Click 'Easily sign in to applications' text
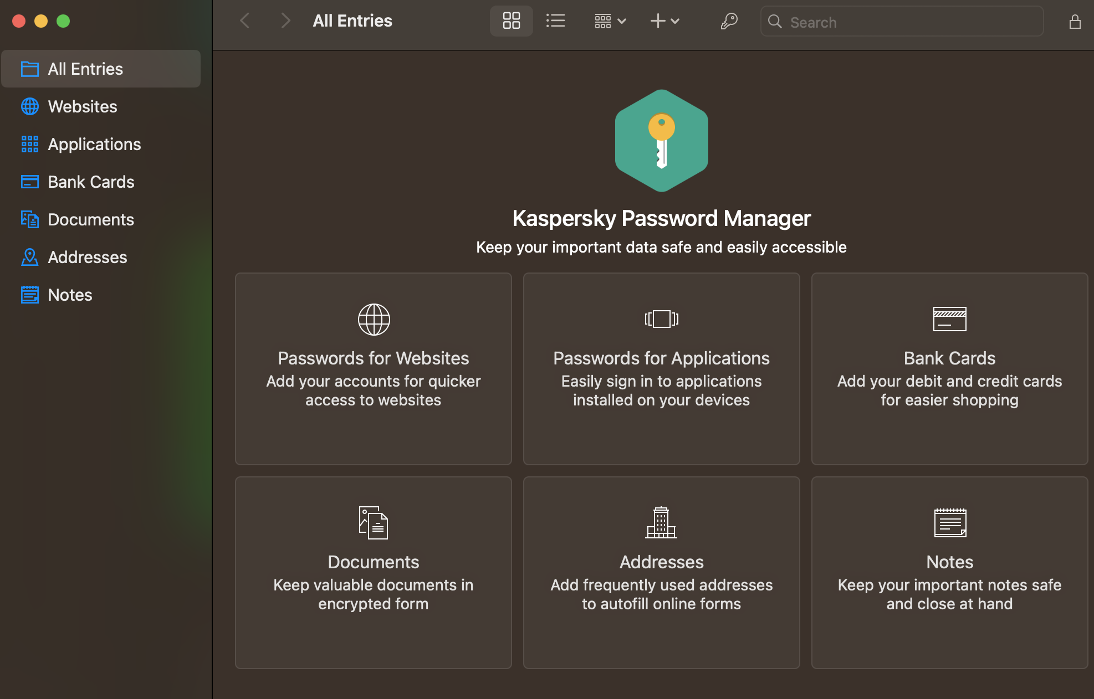This screenshot has height=699, width=1094. point(662,390)
